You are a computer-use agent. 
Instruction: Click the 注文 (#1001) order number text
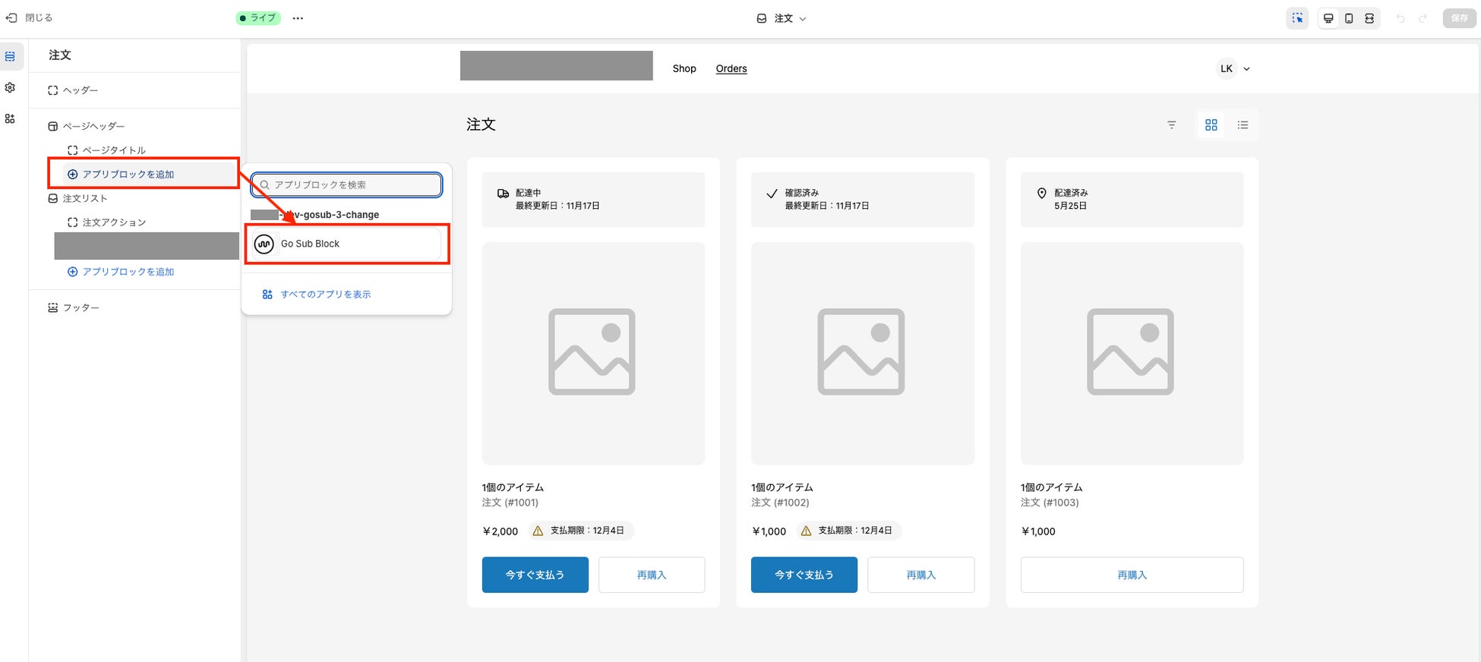510,503
